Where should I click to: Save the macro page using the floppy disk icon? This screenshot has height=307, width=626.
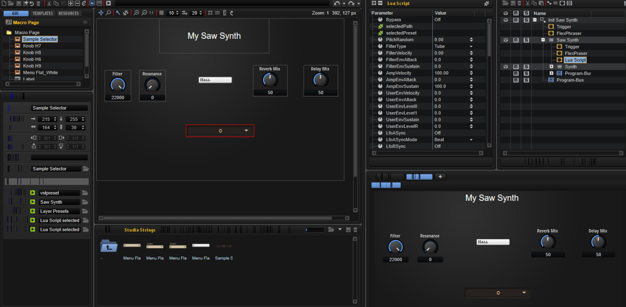(19, 3)
